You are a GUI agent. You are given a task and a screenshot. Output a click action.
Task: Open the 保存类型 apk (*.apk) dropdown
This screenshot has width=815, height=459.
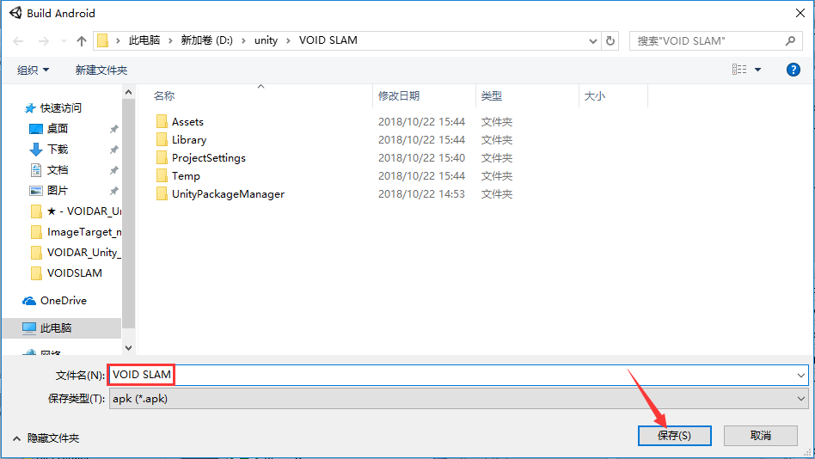coord(458,399)
